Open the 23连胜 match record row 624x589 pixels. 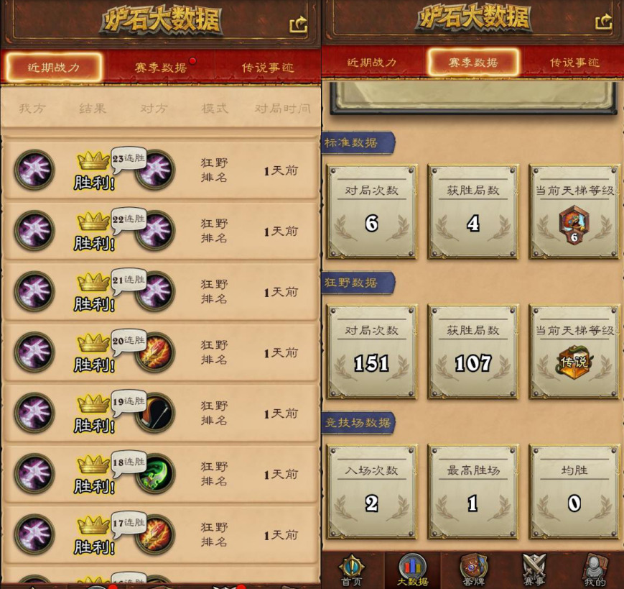(161, 170)
